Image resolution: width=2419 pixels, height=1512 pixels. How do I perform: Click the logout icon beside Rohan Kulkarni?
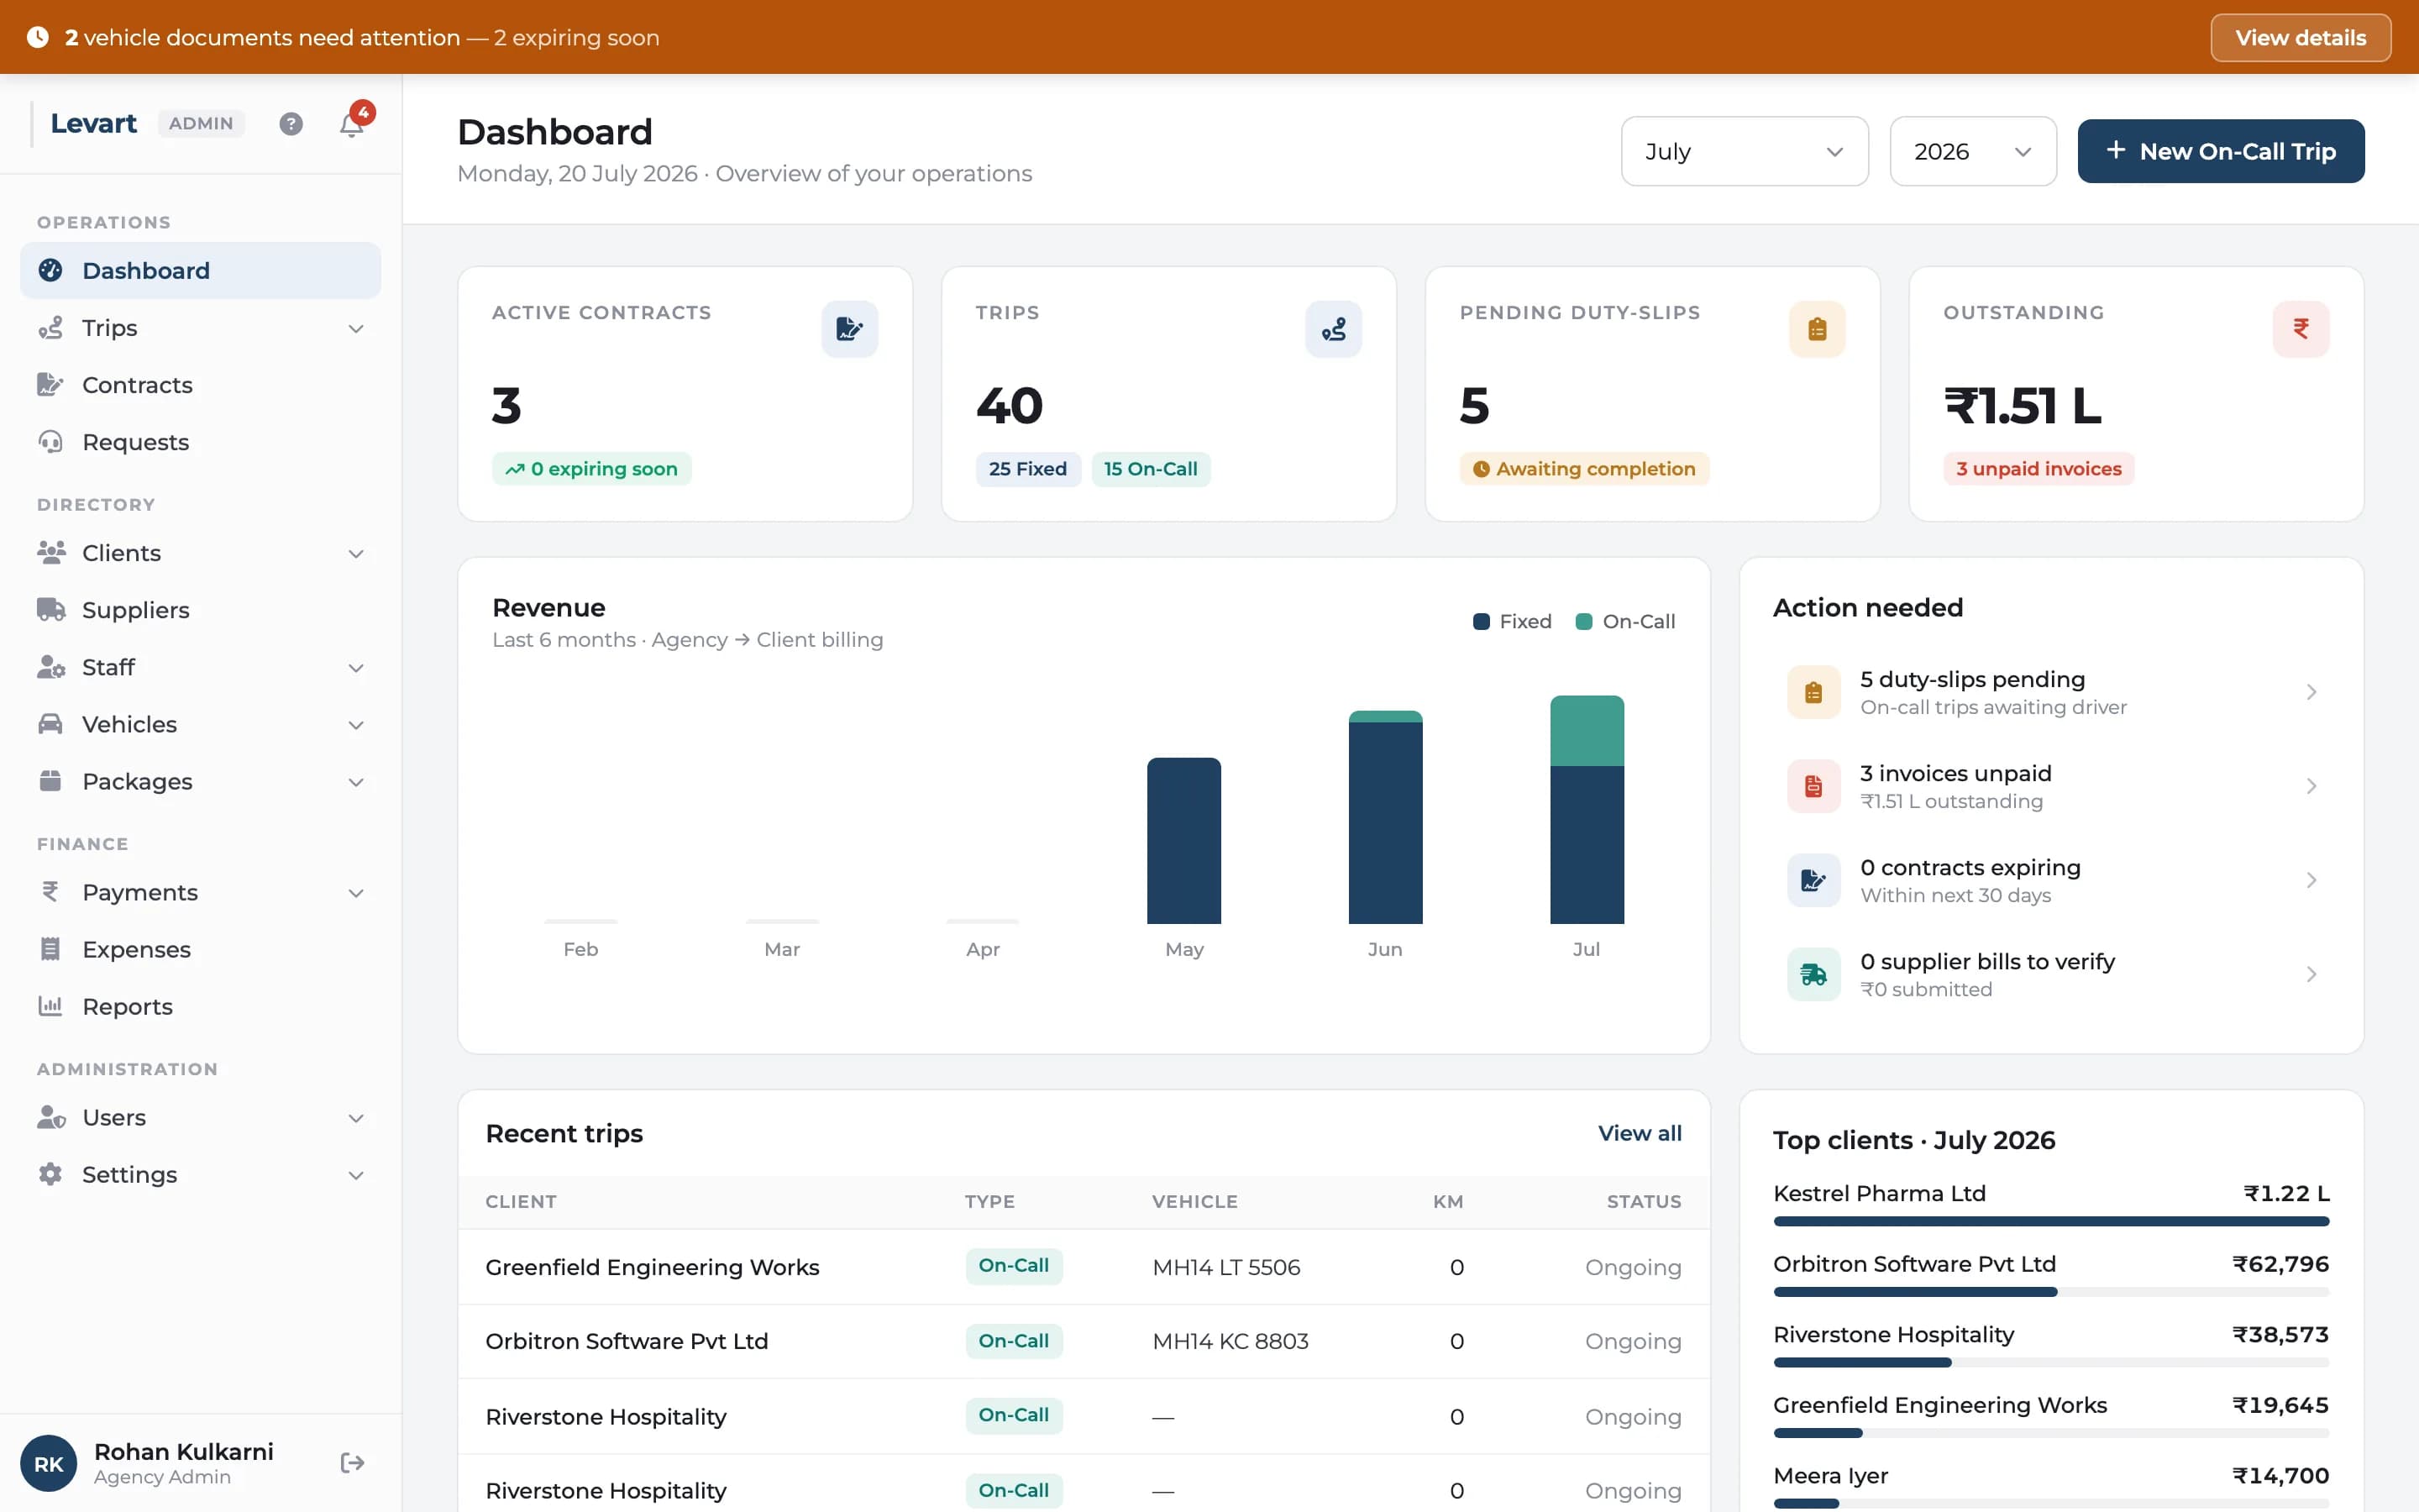352,1463
